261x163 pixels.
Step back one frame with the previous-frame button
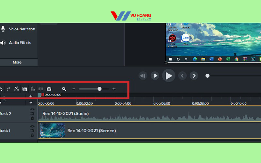[x=143, y=76]
